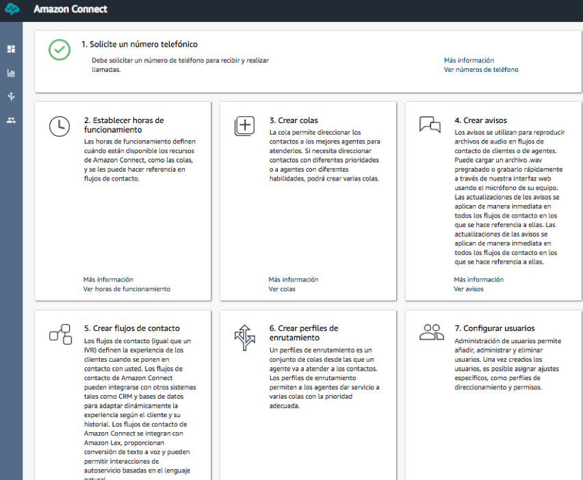Open Ver números de teléfono link
The width and height of the screenshot is (583, 480).
(481, 70)
